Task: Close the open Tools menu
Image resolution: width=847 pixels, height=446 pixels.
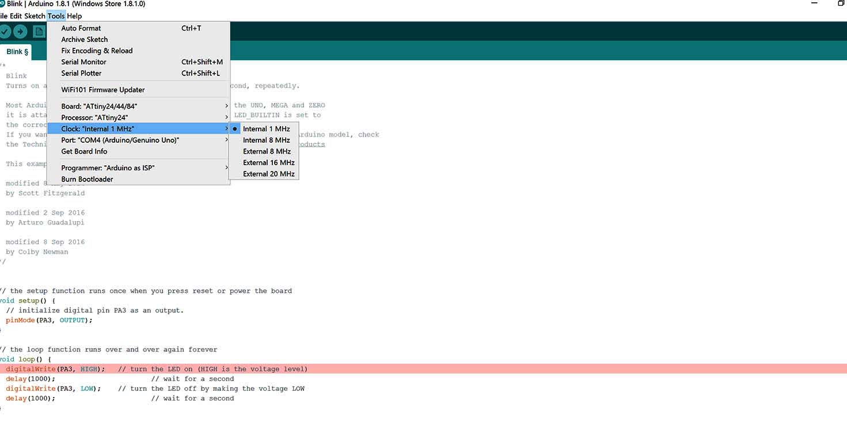Action: 56,16
